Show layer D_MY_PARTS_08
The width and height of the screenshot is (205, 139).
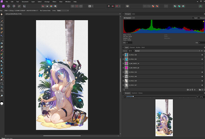pyautogui.click(x=202, y=68)
